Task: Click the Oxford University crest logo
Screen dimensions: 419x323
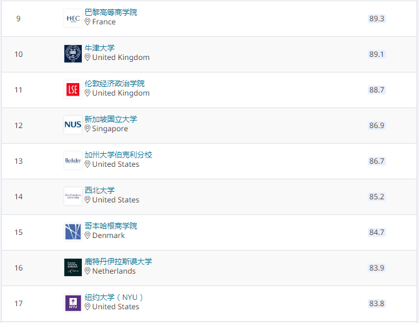Action: tap(73, 54)
